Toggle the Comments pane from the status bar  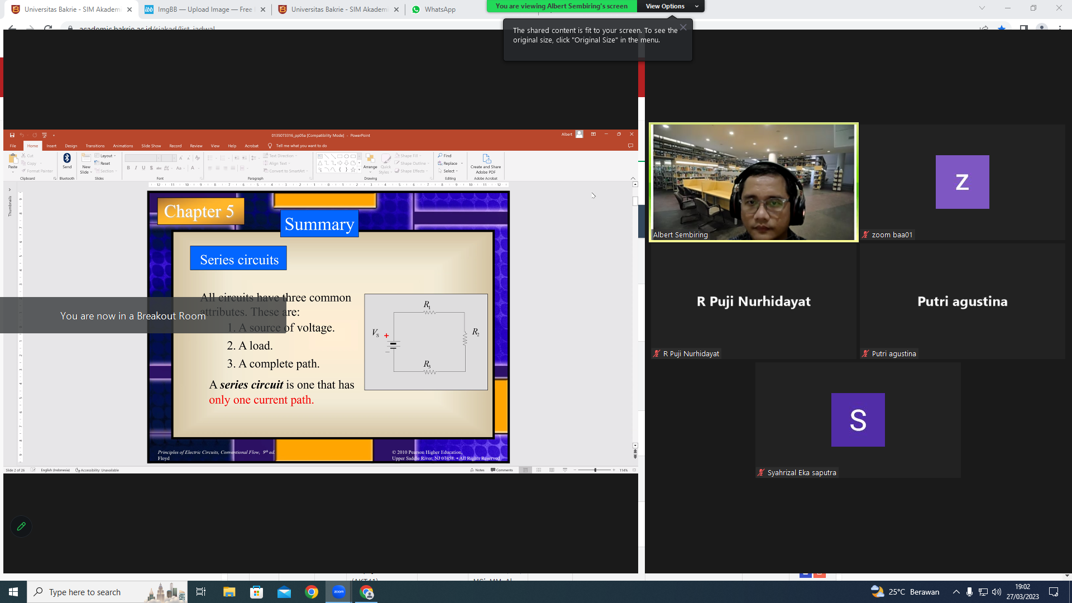tap(502, 470)
